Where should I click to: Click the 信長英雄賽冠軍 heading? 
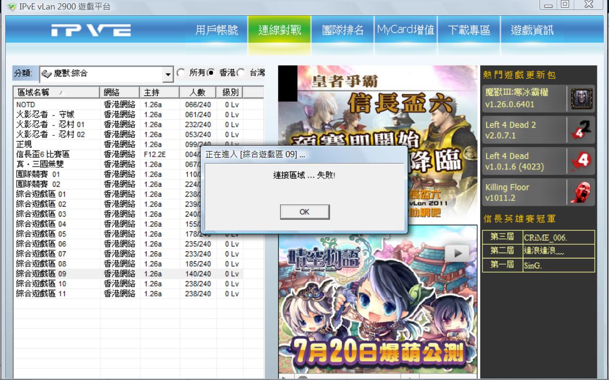tap(519, 219)
